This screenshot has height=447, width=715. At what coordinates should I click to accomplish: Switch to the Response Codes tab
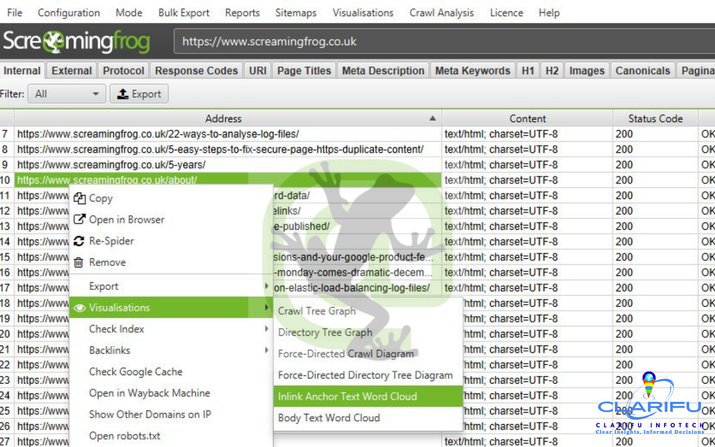point(196,71)
